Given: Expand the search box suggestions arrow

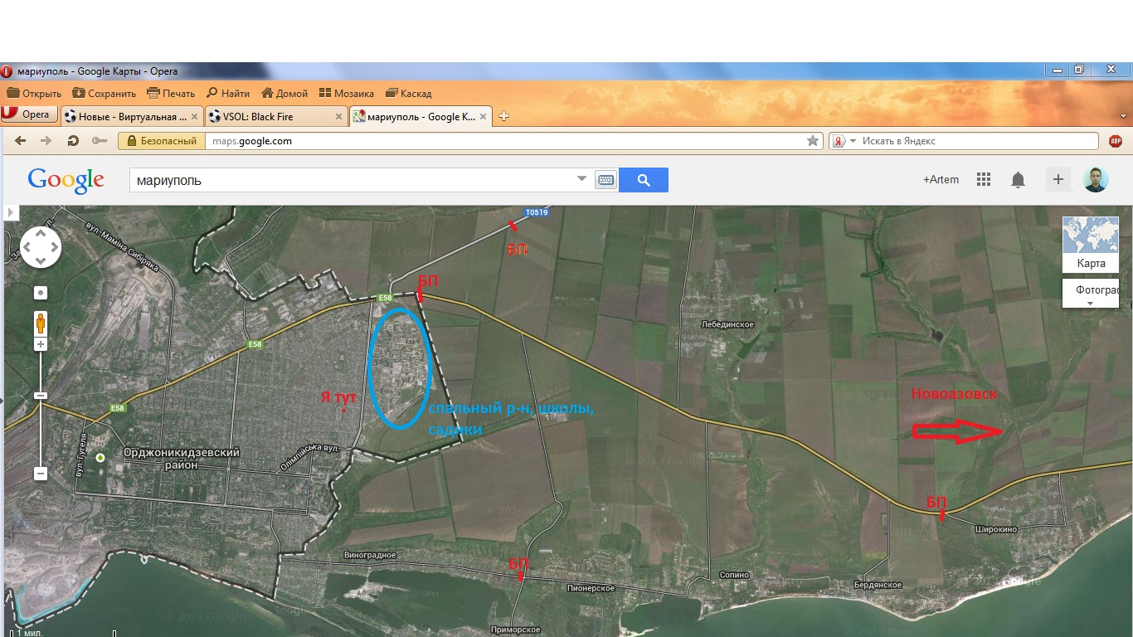Looking at the screenshot, I should (x=582, y=179).
